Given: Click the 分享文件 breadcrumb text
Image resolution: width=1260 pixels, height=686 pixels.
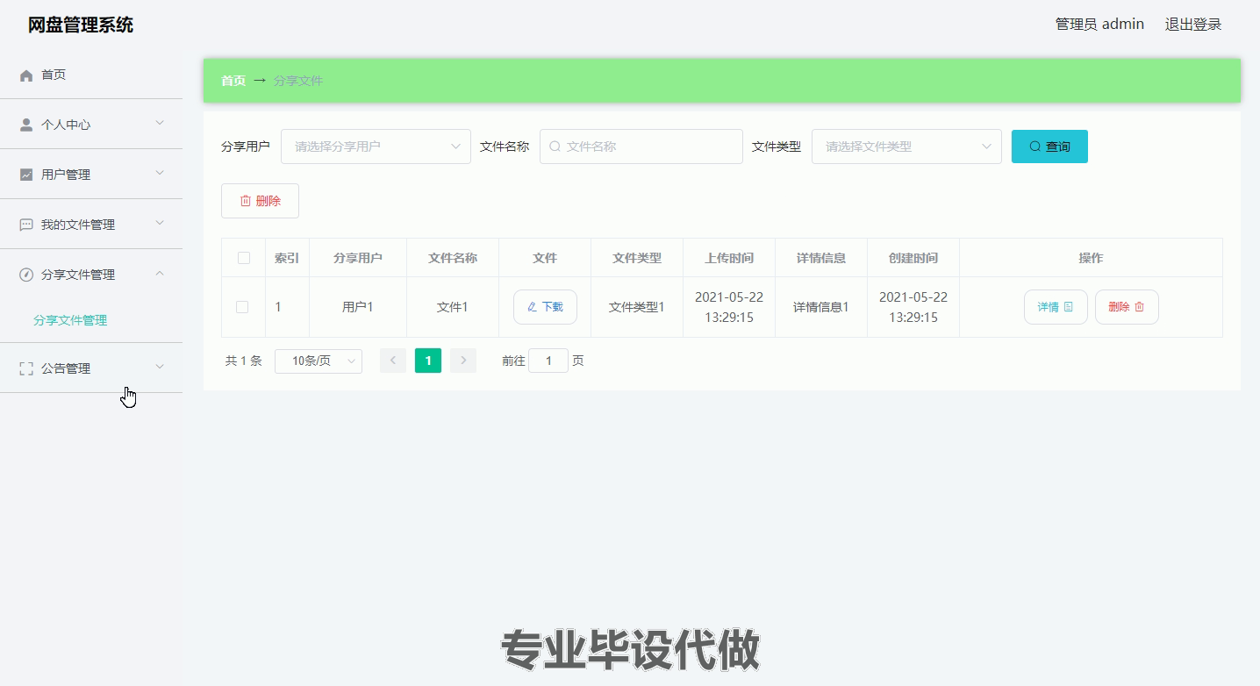Looking at the screenshot, I should [298, 81].
